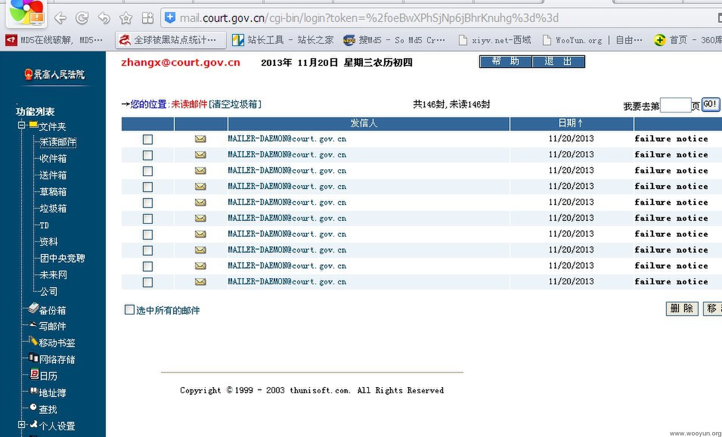Click the 写邮件 compose icon

(x=33, y=325)
